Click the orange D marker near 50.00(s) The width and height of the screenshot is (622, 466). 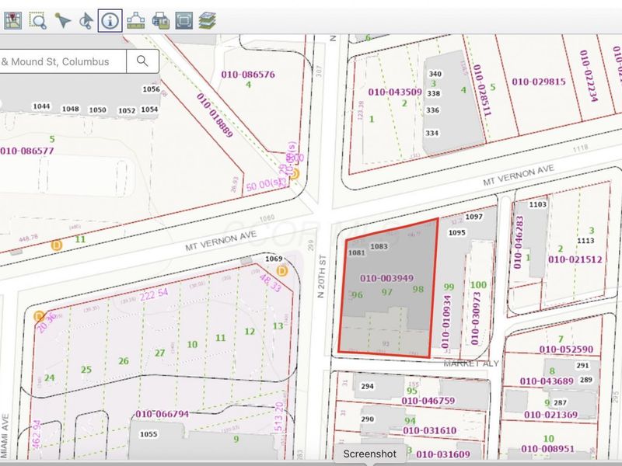click(x=295, y=173)
